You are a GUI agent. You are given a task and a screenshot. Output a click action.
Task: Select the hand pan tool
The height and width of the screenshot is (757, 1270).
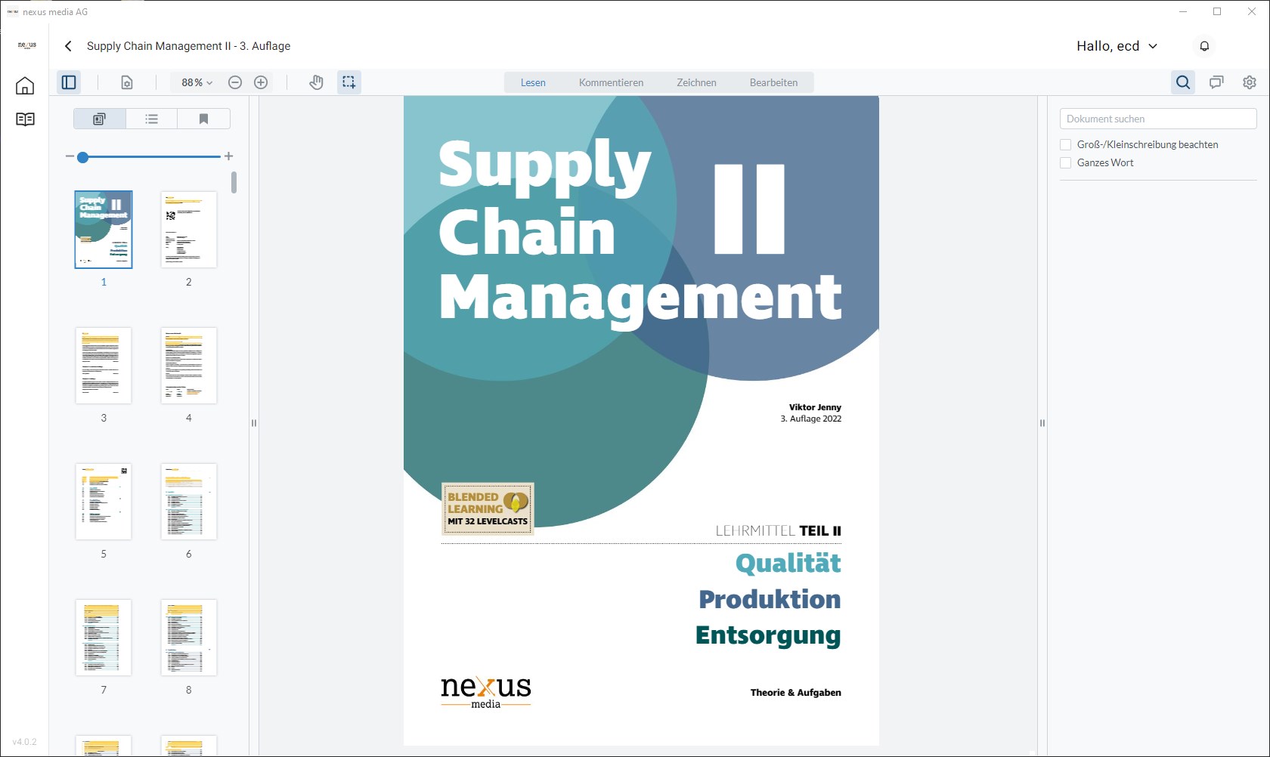316,82
